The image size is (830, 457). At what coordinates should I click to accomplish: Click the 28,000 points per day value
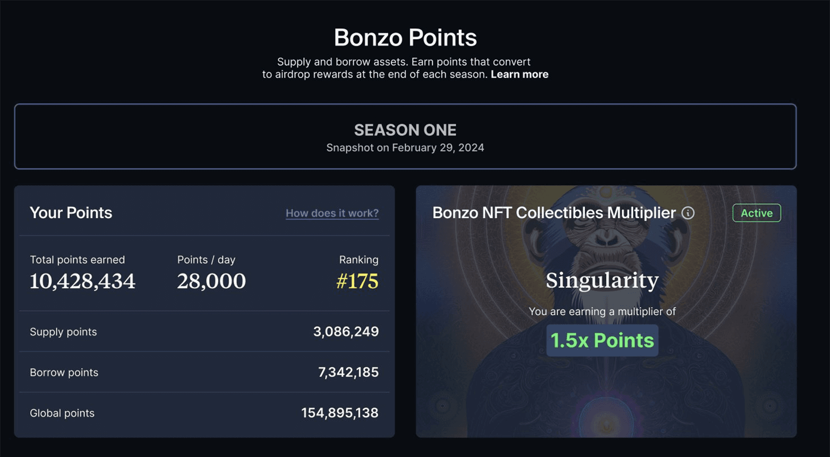tap(211, 281)
